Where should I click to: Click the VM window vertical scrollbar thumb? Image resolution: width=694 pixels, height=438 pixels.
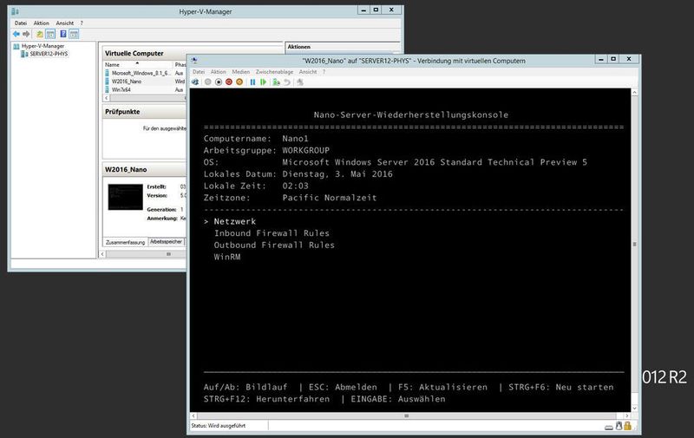tap(634, 245)
